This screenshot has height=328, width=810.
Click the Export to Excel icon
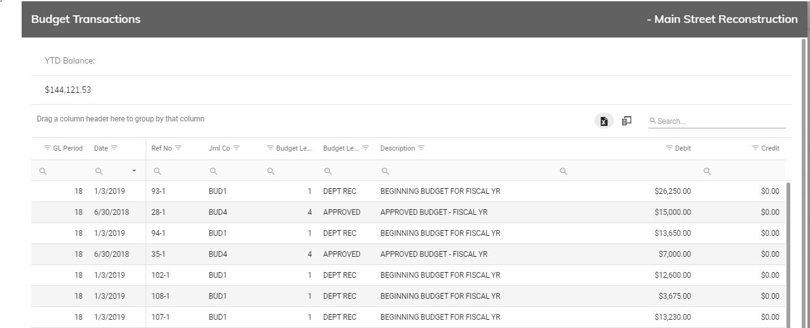604,121
